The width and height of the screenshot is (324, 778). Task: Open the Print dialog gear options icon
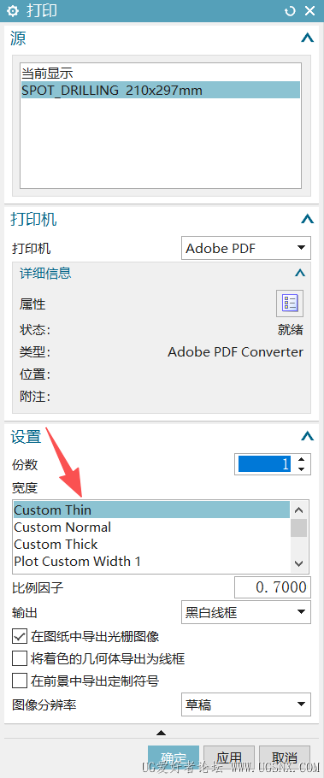click(x=13, y=10)
